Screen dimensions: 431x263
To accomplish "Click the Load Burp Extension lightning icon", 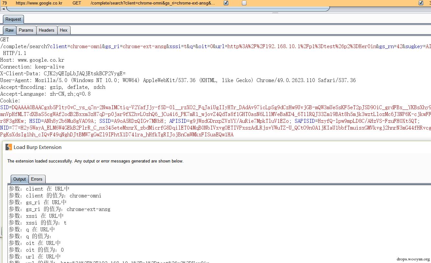I will (x=9, y=147).
